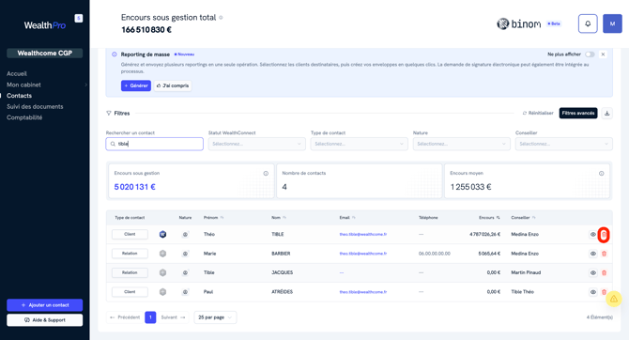Select page 1 in pagination
This screenshot has width=629, height=340.
tap(150, 317)
